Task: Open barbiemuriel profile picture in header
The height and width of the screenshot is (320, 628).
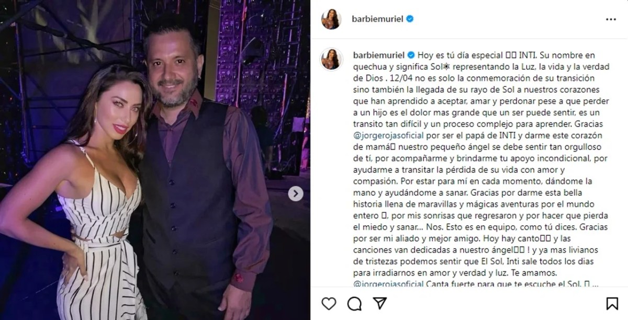Action: (331, 19)
